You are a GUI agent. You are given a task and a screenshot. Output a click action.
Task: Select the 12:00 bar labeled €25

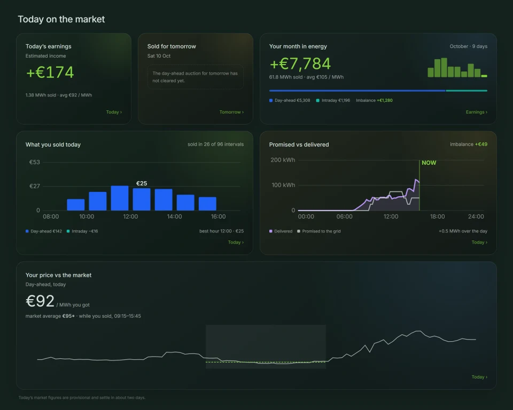141,199
